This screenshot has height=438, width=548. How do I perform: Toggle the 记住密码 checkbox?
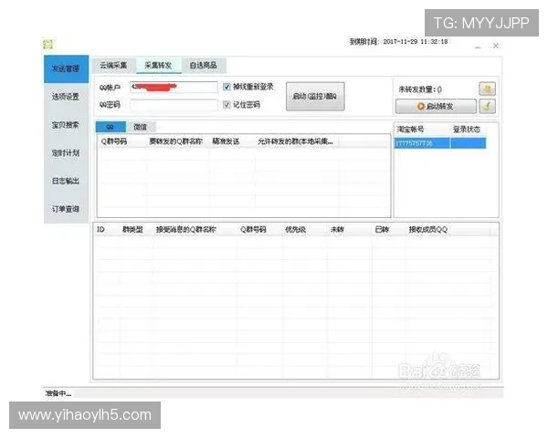tap(227, 104)
